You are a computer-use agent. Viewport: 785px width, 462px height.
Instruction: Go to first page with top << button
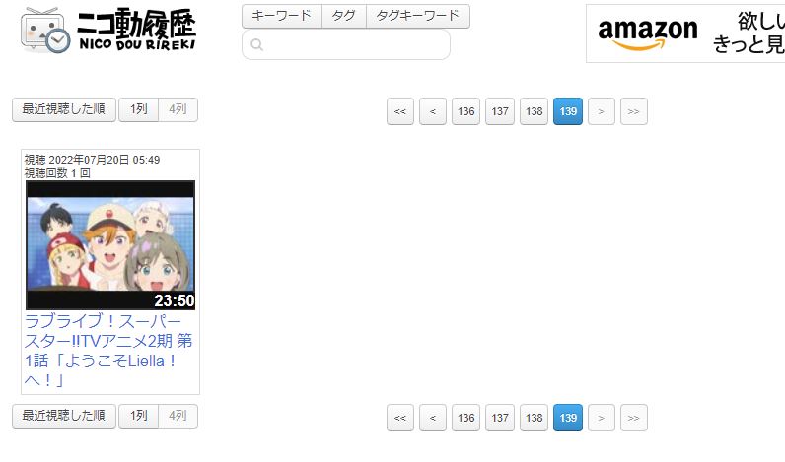[400, 111]
